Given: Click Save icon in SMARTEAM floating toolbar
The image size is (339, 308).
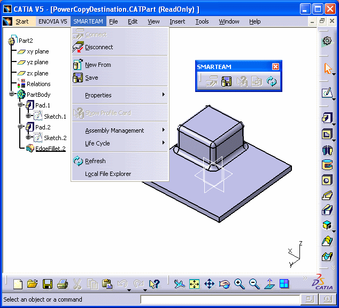Looking at the screenshot, I should point(227,81).
